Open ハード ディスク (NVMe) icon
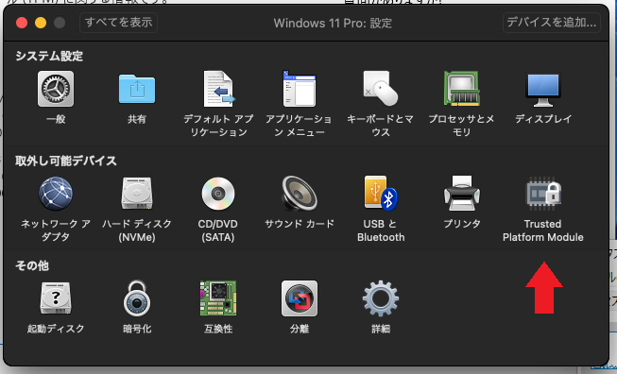This screenshot has width=617, height=374. [137, 194]
